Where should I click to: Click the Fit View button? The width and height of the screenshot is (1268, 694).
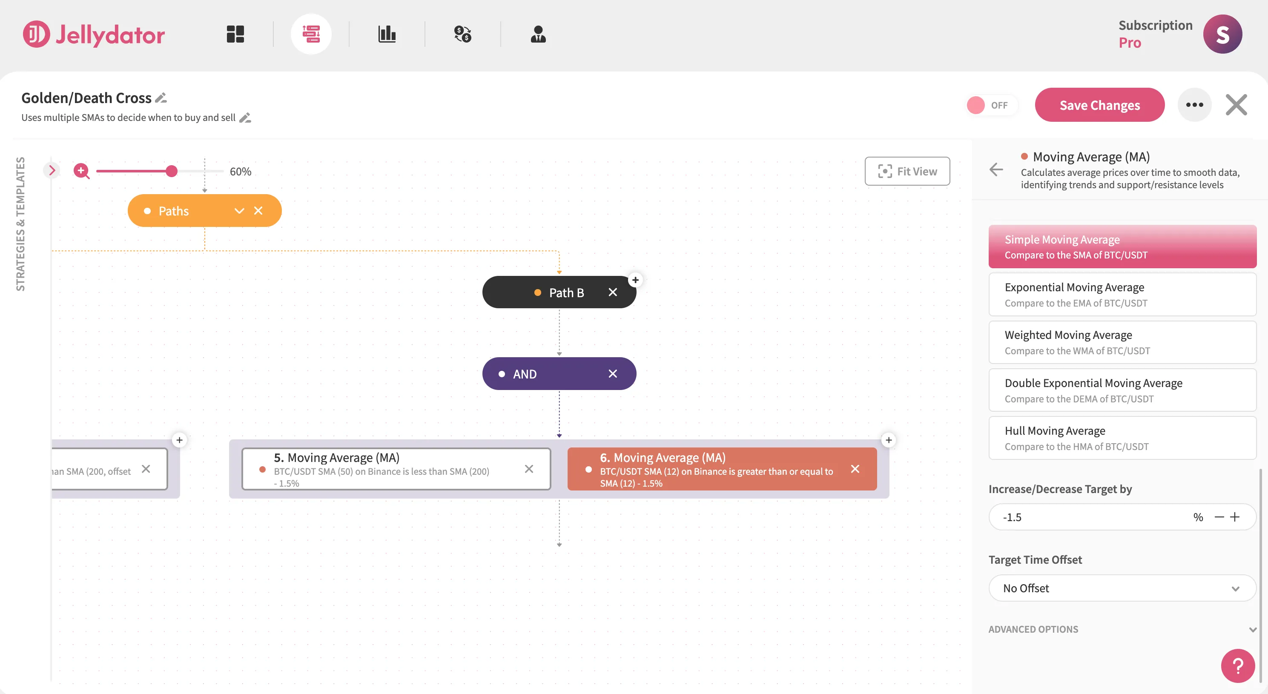pos(907,171)
